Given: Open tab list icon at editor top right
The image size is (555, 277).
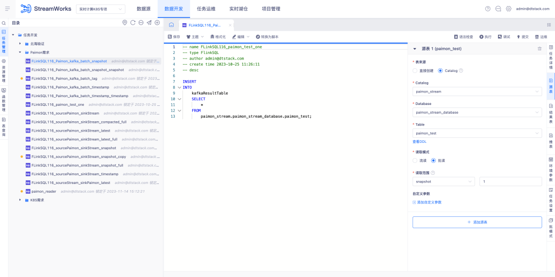Looking at the screenshot, I should [x=549, y=25].
